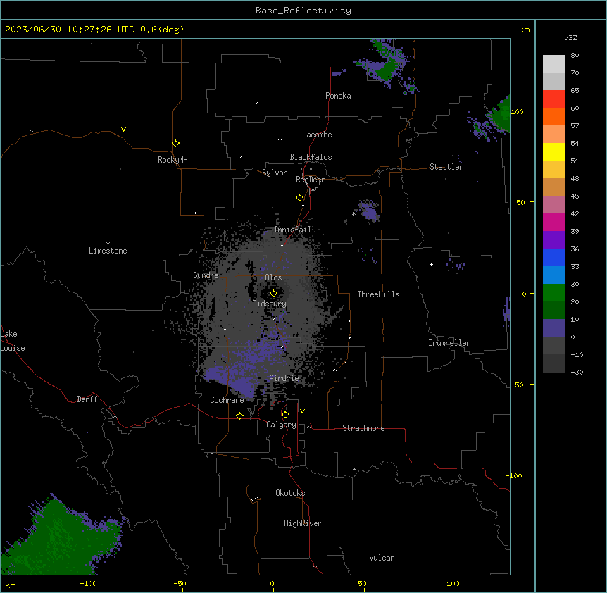Click the HighRiver city label

click(x=303, y=523)
